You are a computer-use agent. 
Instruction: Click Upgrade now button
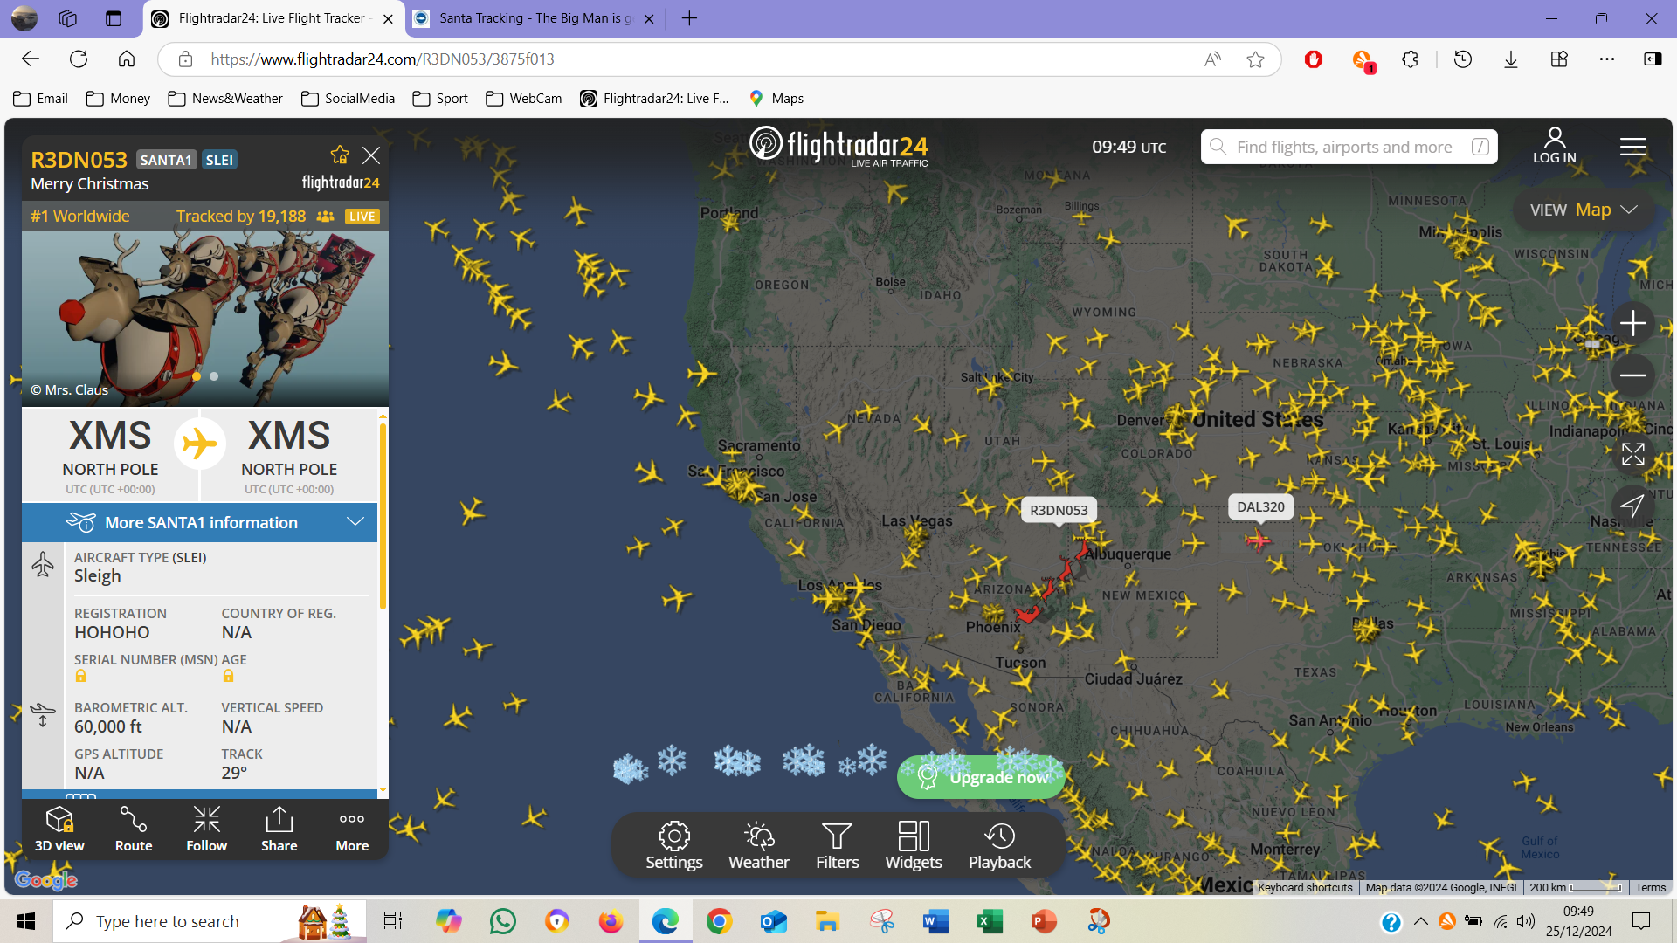click(x=981, y=777)
